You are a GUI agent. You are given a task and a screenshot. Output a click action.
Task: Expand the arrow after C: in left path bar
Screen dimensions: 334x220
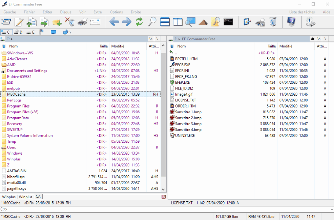12,39
